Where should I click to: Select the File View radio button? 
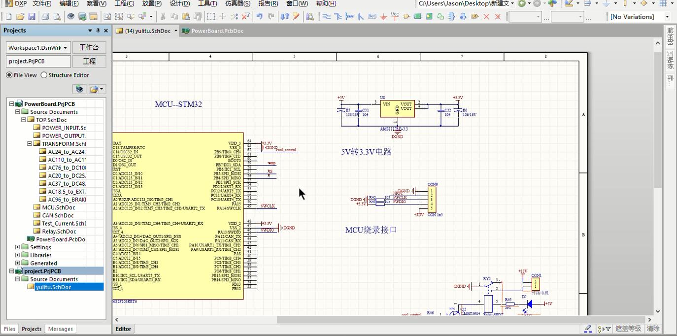coord(9,75)
